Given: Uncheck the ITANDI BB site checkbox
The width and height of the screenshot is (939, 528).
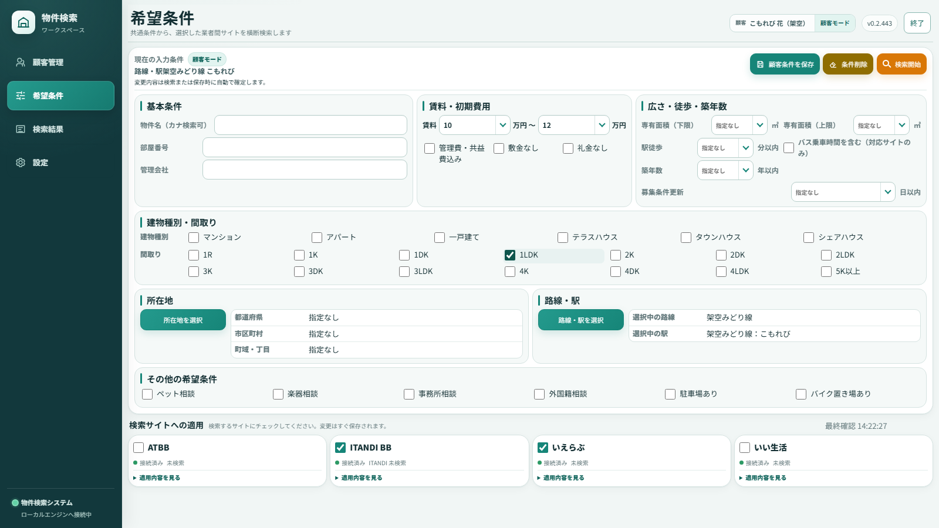Looking at the screenshot, I should click(x=340, y=448).
